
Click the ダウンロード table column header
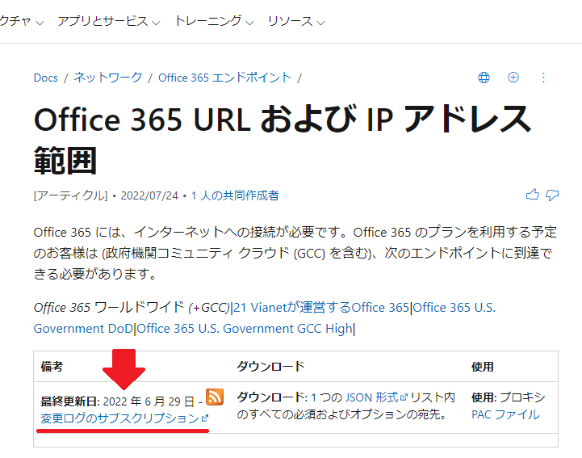(270, 366)
